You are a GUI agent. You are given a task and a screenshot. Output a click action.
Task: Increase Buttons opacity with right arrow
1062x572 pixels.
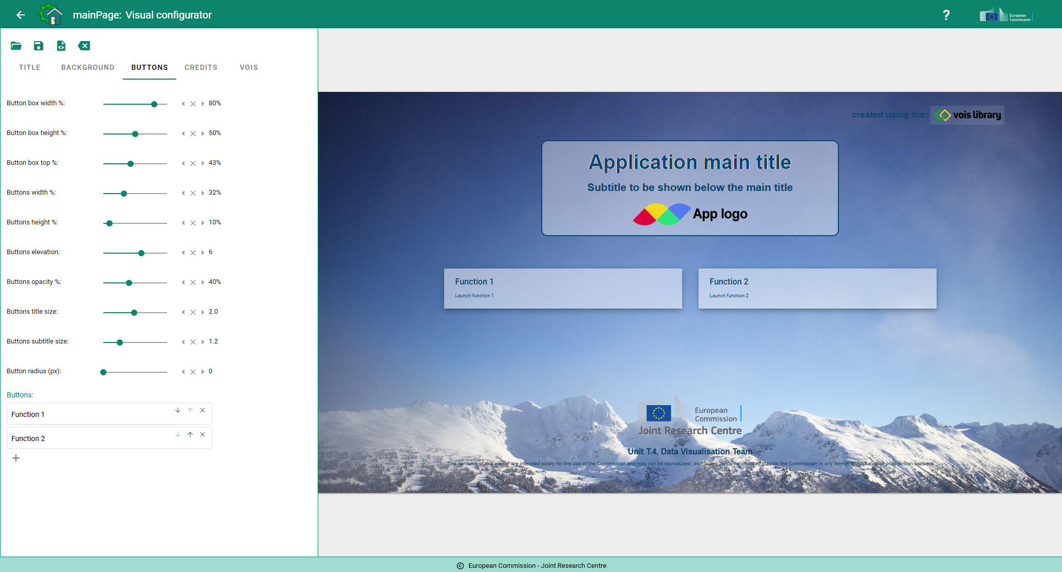[x=203, y=282]
